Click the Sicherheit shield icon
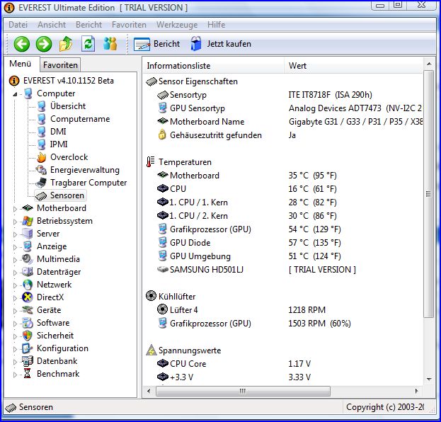441x422 pixels. (x=28, y=336)
